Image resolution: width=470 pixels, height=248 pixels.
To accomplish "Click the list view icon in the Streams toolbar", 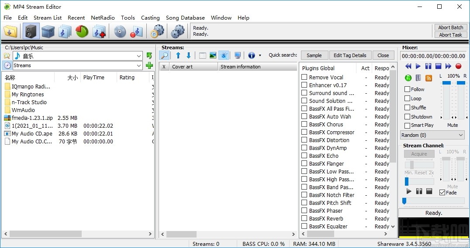I will [203, 56].
